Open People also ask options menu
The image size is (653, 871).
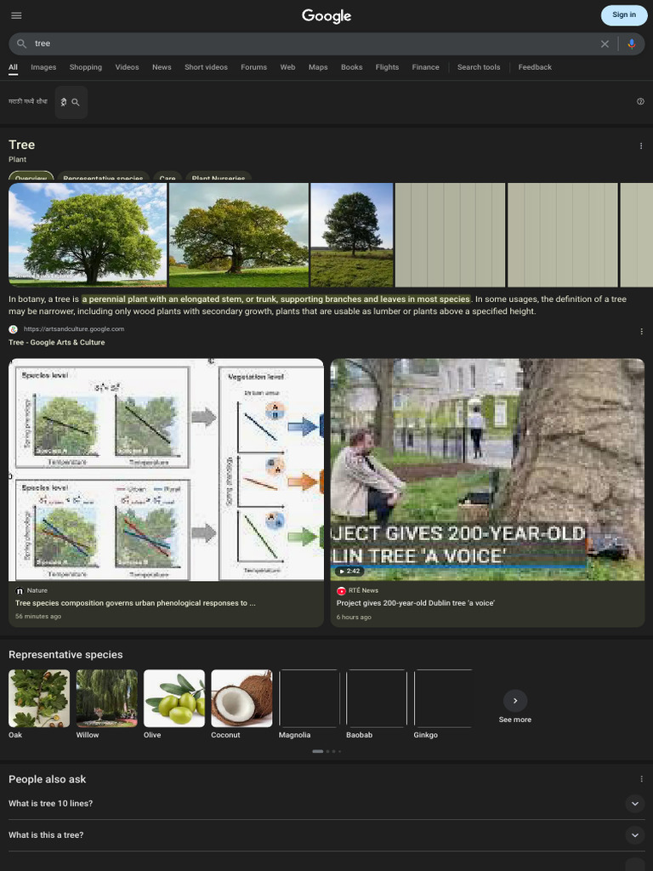click(640, 778)
